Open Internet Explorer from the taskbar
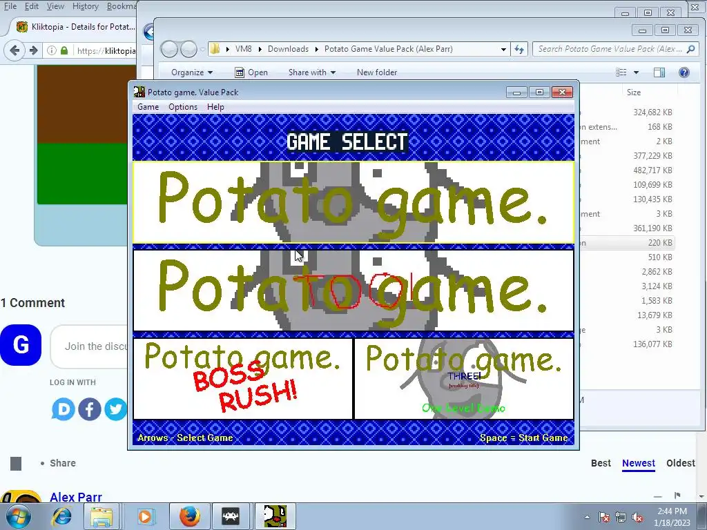This screenshot has height=530, width=707. tap(61, 516)
